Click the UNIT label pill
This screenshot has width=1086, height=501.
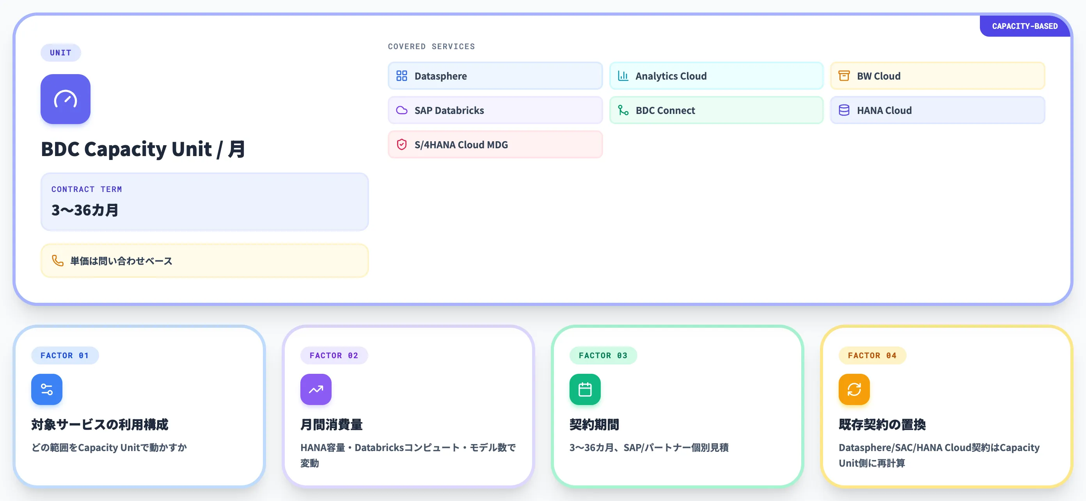pos(61,53)
